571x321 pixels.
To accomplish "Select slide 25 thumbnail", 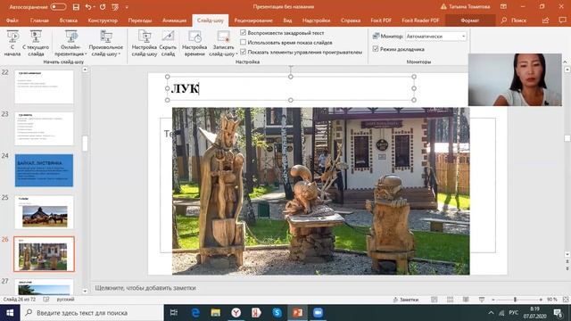I will (x=44, y=212).
